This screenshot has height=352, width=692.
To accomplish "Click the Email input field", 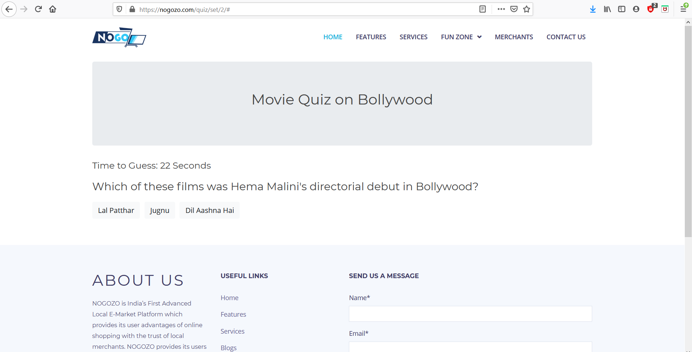I will click(x=470, y=347).
